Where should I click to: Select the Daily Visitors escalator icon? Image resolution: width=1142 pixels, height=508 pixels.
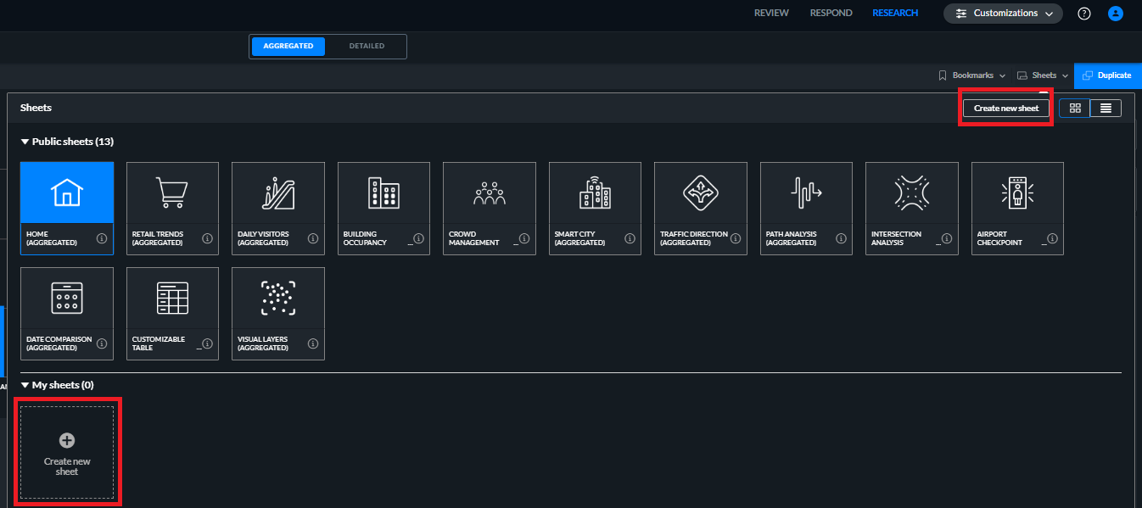278,193
